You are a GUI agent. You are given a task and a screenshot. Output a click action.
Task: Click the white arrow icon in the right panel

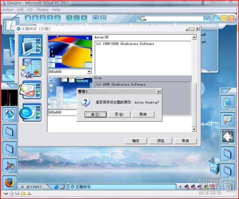coord(227,136)
